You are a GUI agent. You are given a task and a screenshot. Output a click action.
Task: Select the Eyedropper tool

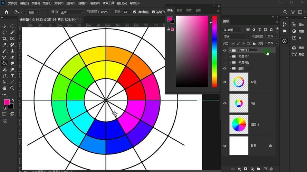4,45
